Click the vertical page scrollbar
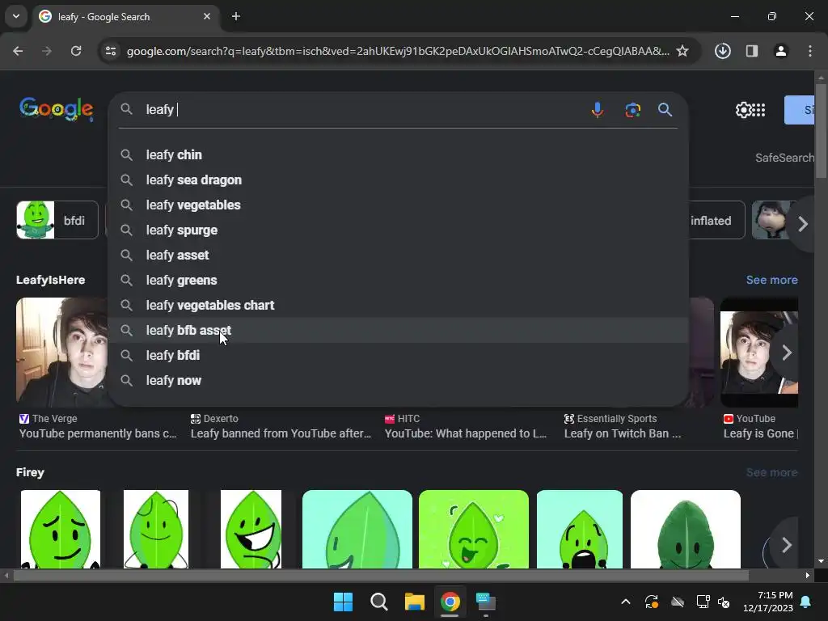This screenshot has height=621, width=828. [x=821, y=132]
